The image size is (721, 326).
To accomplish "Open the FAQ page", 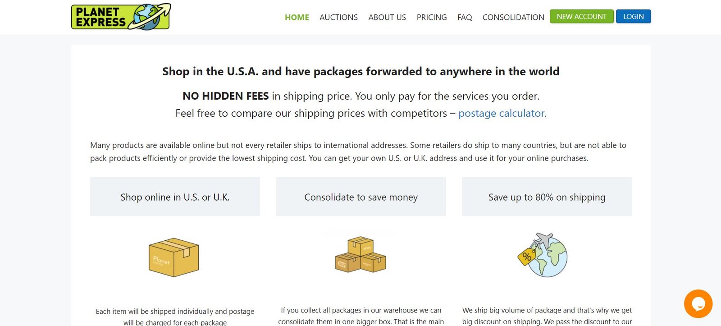I will point(464,17).
